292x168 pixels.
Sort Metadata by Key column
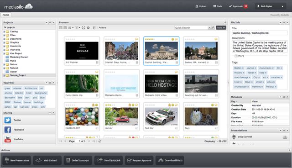pyautogui.click(x=240, y=101)
